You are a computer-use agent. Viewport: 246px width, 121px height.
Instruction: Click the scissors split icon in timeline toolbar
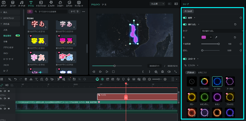pos(31,79)
